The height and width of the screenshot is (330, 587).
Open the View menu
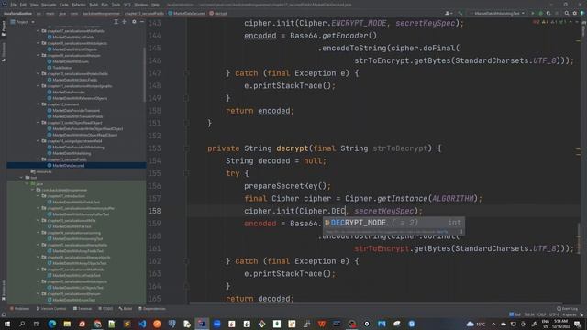(34, 5)
